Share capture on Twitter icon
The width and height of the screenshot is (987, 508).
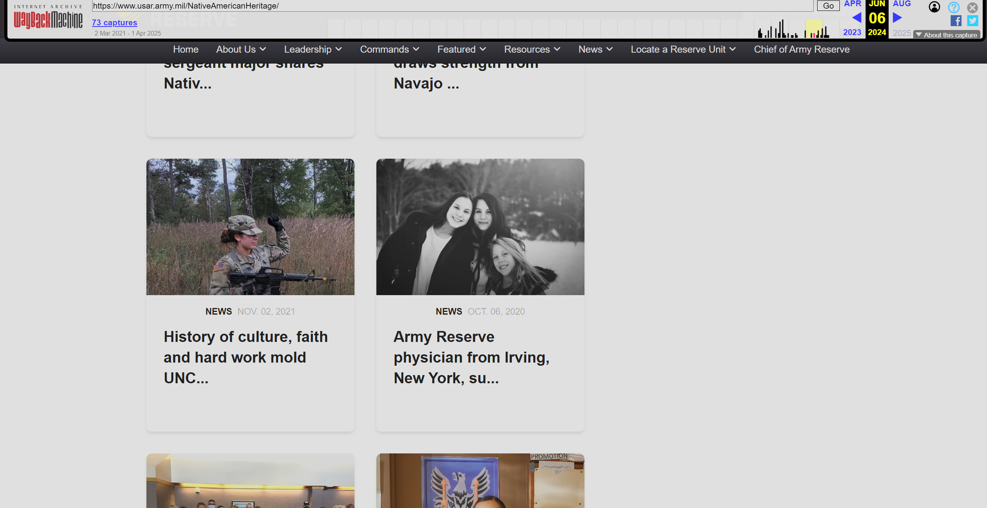point(972,21)
